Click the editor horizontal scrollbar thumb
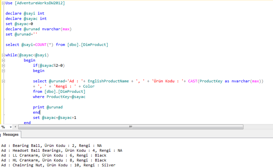 pyautogui.click(x=131, y=127)
